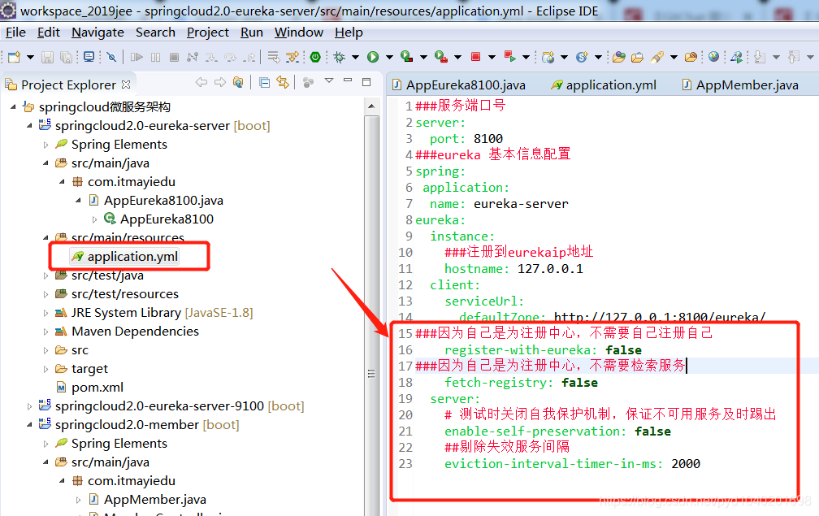Open the Help menu
Screen dimensions: 819x516
pos(349,33)
